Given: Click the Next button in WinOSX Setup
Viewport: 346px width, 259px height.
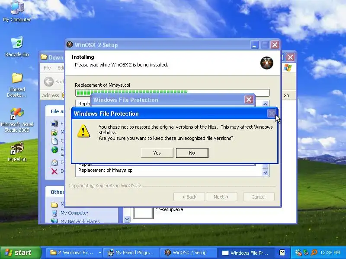Looking at the screenshot, I should [221, 197].
